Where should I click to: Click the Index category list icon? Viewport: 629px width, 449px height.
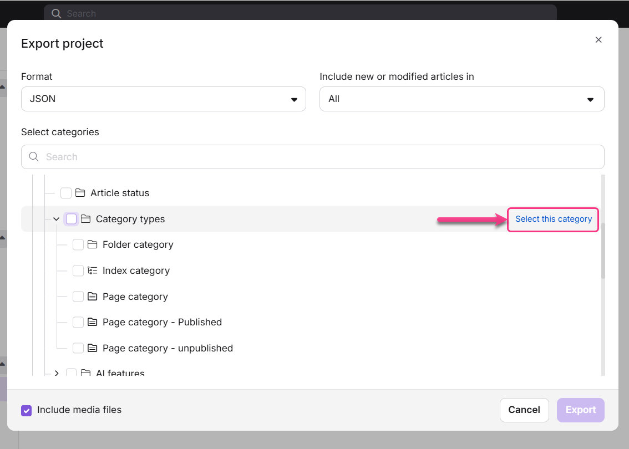92,271
